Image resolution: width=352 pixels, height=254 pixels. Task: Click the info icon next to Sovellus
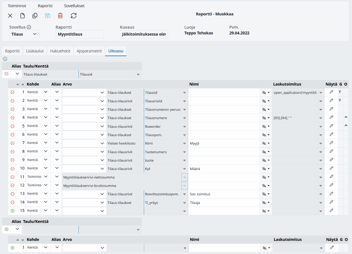pos(29,27)
